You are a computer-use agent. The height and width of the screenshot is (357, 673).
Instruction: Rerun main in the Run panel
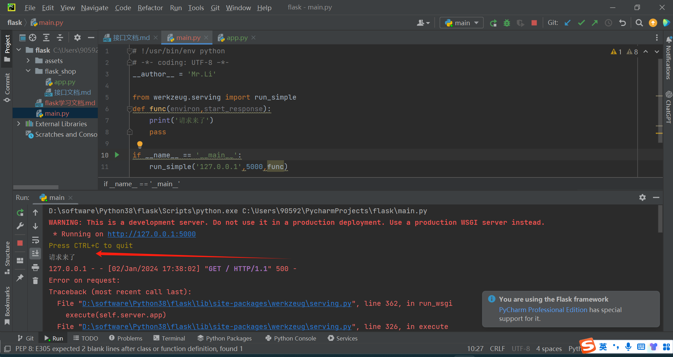pyautogui.click(x=20, y=213)
